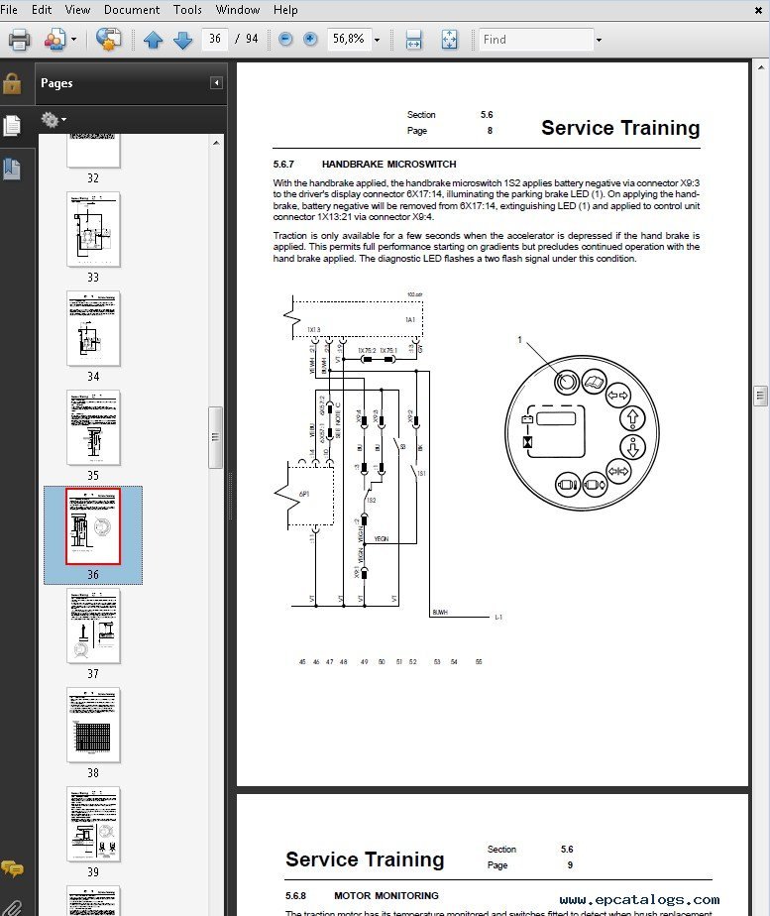The image size is (770, 916).
Task: Click the thumbnail panel scrollbar handle
Action: tap(215, 437)
